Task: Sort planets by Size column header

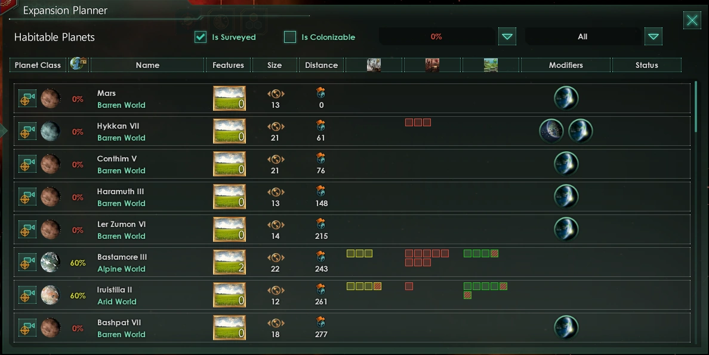Action: click(x=275, y=65)
